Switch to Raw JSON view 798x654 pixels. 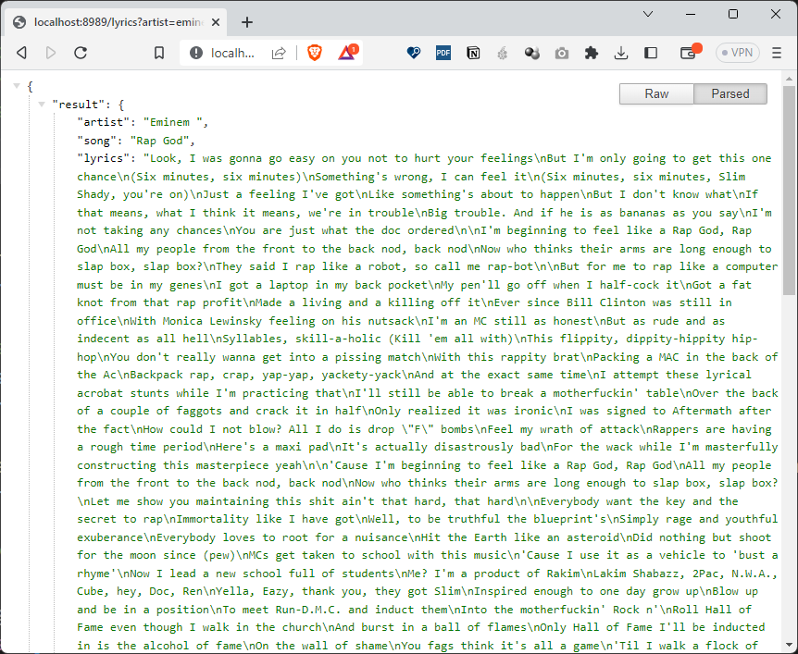tap(656, 93)
